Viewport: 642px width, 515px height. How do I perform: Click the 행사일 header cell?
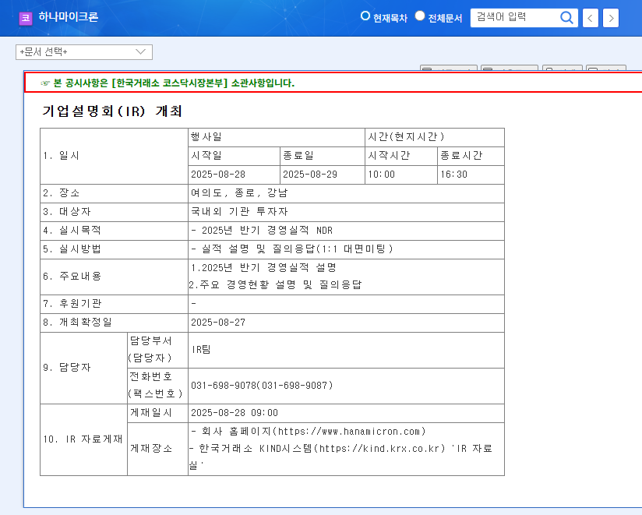277,138
